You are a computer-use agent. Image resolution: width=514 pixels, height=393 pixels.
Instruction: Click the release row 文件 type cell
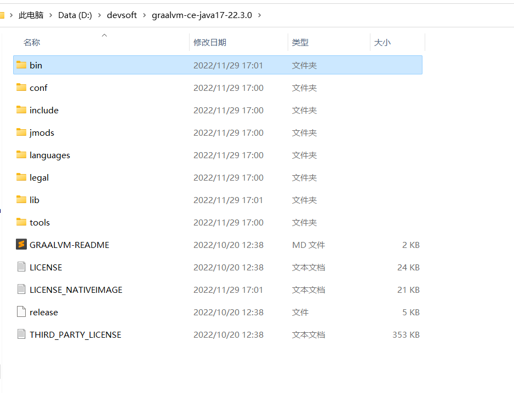[300, 312]
